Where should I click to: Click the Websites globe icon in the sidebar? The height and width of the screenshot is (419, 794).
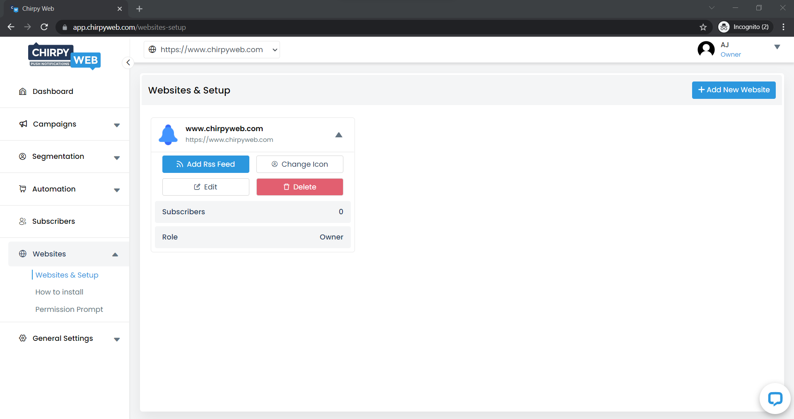(x=23, y=254)
